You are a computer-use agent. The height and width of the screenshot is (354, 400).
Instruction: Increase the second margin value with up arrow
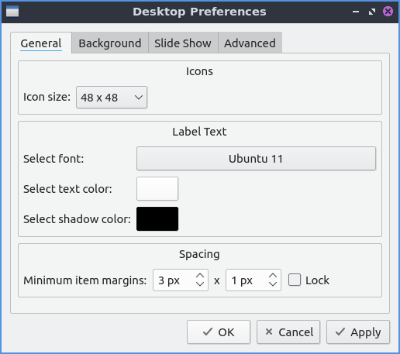(273, 276)
